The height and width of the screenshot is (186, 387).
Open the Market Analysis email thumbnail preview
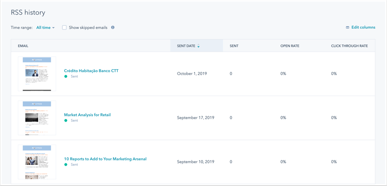(x=37, y=118)
